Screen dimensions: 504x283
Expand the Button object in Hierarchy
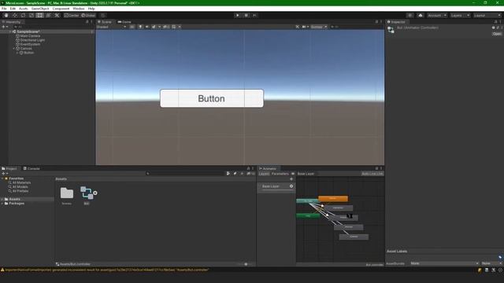pos(17,53)
